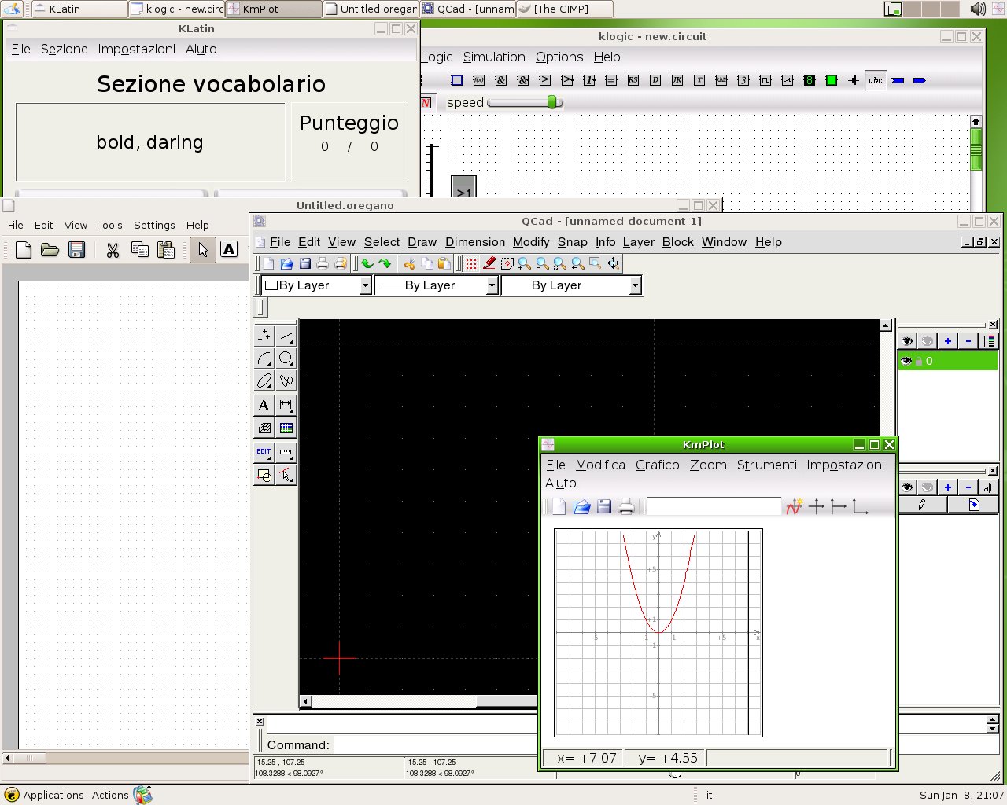Open KmPlot Grafico menu
The height and width of the screenshot is (805, 1007).
pyautogui.click(x=658, y=465)
